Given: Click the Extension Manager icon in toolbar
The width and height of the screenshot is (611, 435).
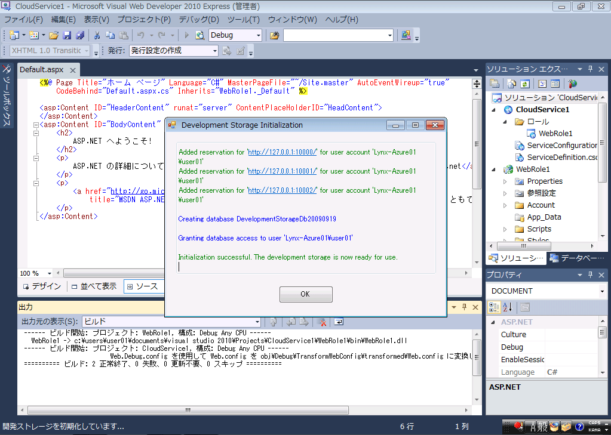Looking at the screenshot, I should pyautogui.click(x=406, y=35).
